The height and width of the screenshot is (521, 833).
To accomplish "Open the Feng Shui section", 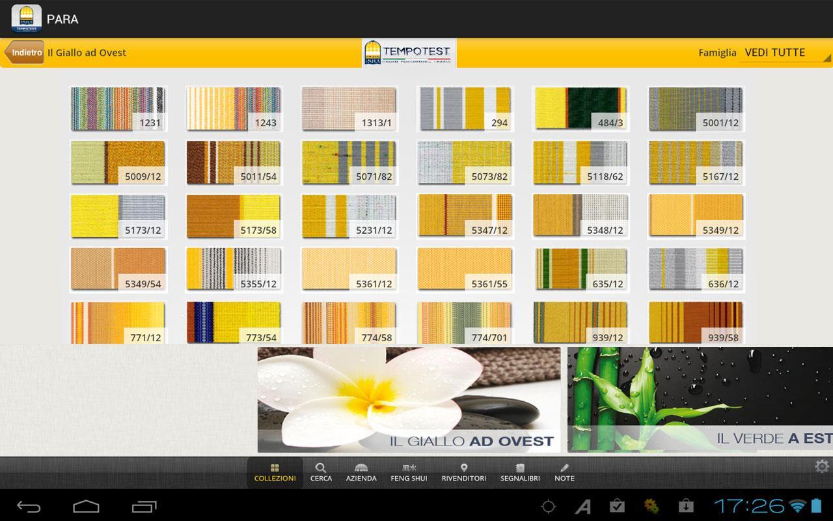I will pos(409,472).
